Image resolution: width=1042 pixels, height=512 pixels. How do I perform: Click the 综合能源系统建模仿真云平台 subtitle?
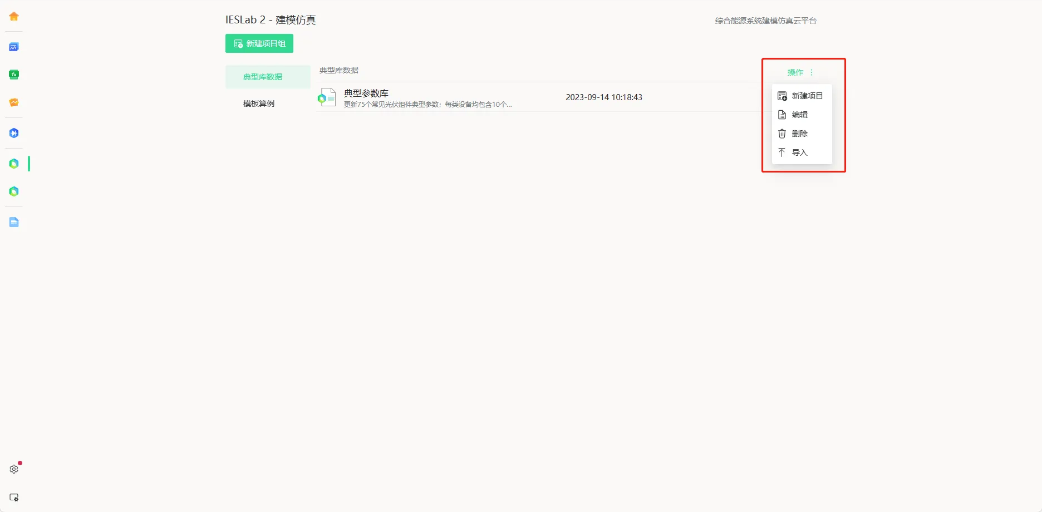pos(766,21)
